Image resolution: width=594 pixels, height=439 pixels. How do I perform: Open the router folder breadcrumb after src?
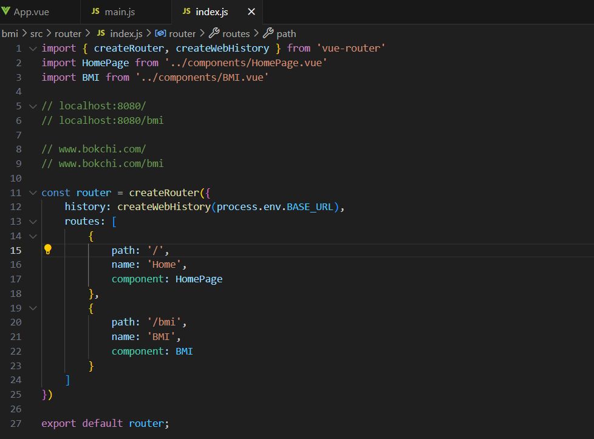pos(68,34)
